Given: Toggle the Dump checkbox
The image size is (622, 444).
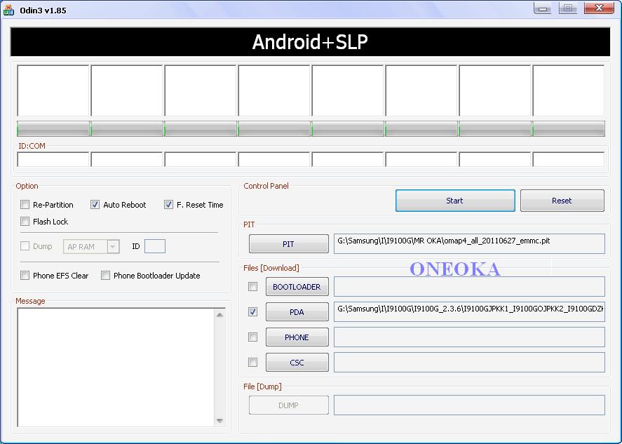Looking at the screenshot, I should click(25, 246).
